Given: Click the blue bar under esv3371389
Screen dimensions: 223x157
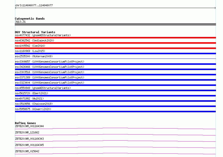Looking at the screenshot, I should pos(115,80).
